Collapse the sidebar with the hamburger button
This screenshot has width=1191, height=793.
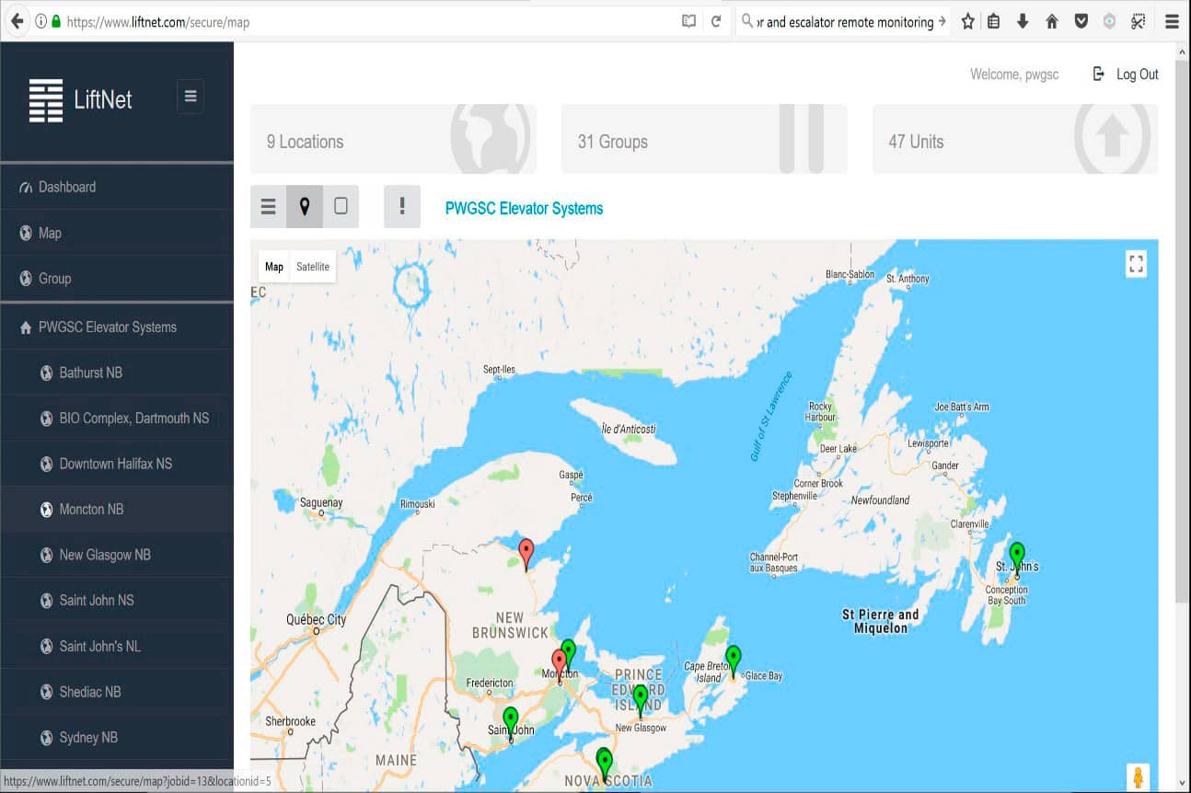tap(191, 97)
